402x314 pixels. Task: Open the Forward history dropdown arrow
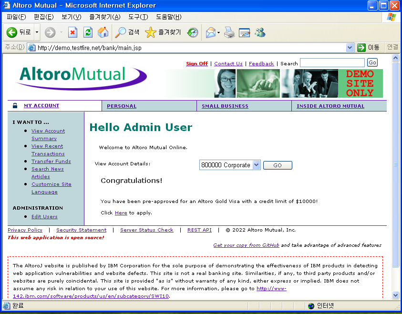click(x=61, y=32)
